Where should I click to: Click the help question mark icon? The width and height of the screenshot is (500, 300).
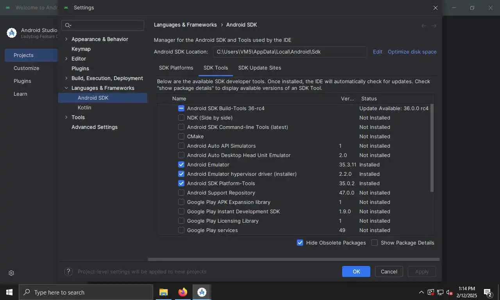pos(68,271)
